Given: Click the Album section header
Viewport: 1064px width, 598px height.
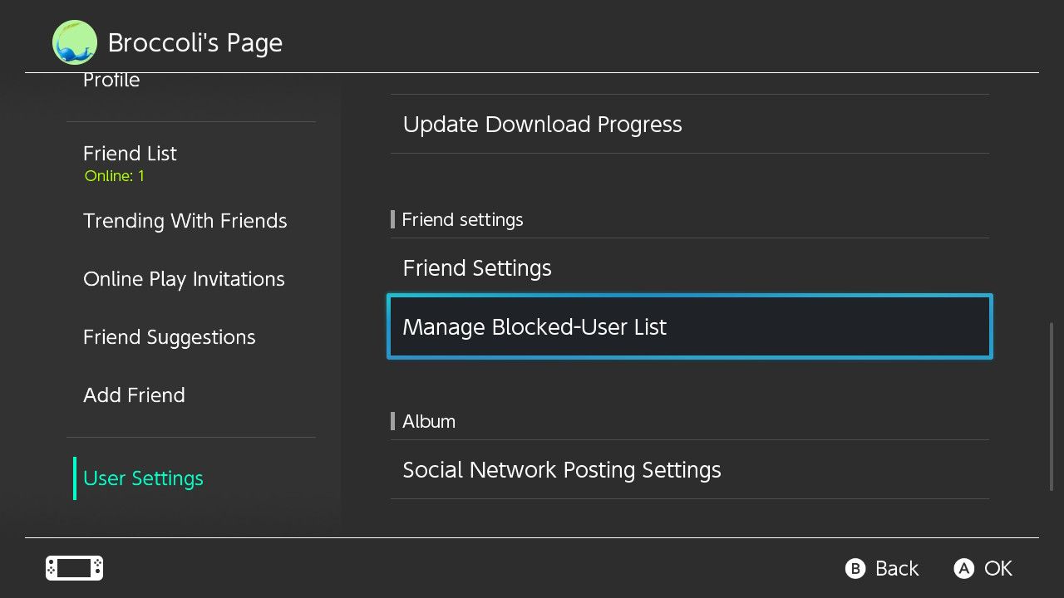Looking at the screenshot, I should coord(428,422).
